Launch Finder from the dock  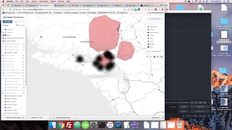point(53,125)
